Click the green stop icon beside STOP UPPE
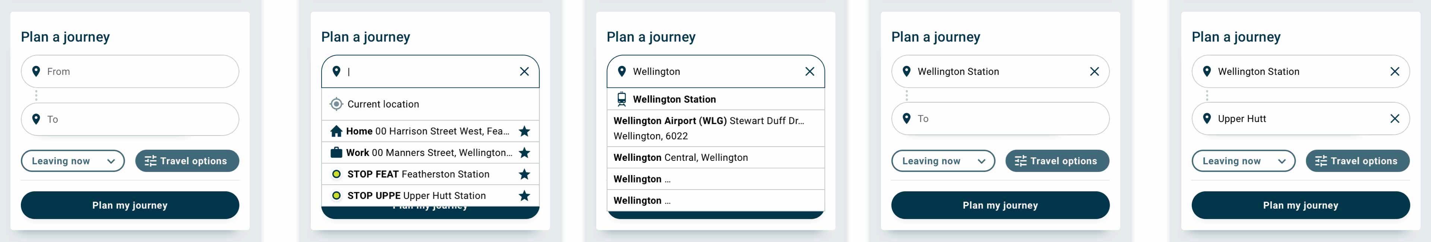This screenshot has width=1431, height=242. pyautogui.click(x=336, y=196)
